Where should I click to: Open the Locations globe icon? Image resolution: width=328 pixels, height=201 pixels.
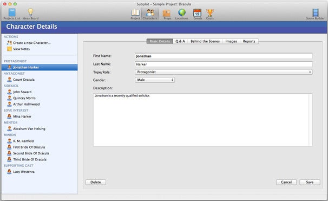coord(182,12)
